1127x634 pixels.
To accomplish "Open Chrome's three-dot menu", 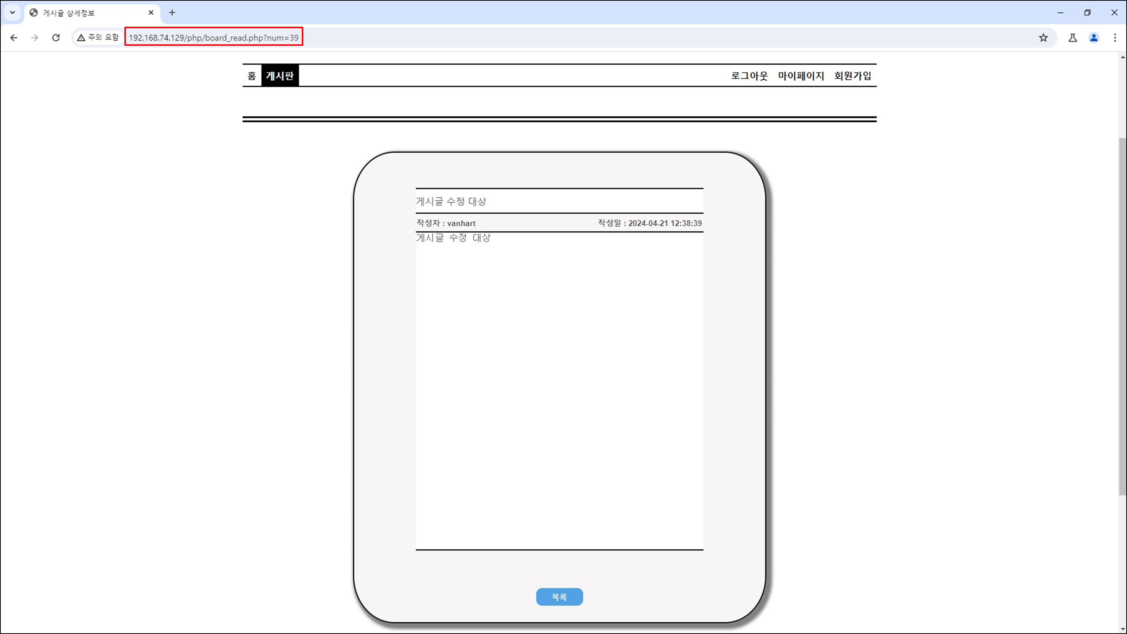I will (x=1115, y=38).
